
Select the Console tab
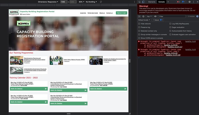click(162, 2)
